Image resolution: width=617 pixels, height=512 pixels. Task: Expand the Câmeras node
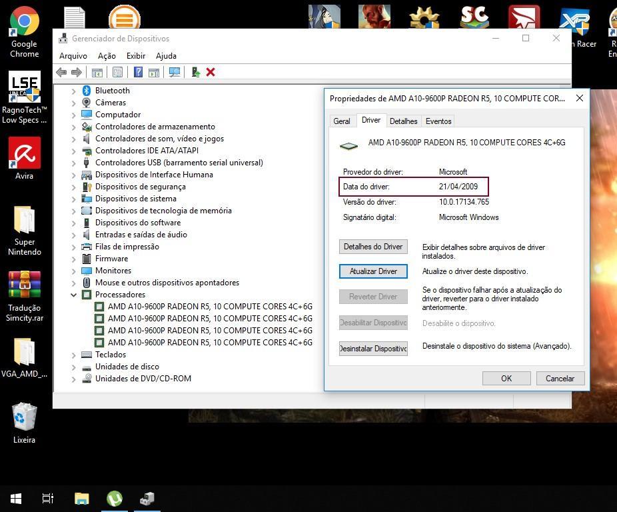[73, 103]
